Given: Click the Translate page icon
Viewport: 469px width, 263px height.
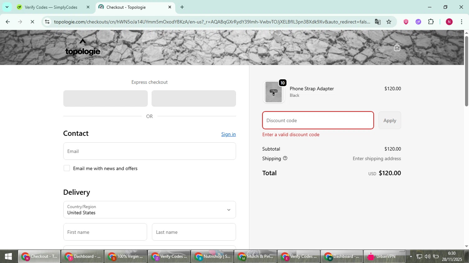Looking at the screenshot, I should tap(378, 22).
